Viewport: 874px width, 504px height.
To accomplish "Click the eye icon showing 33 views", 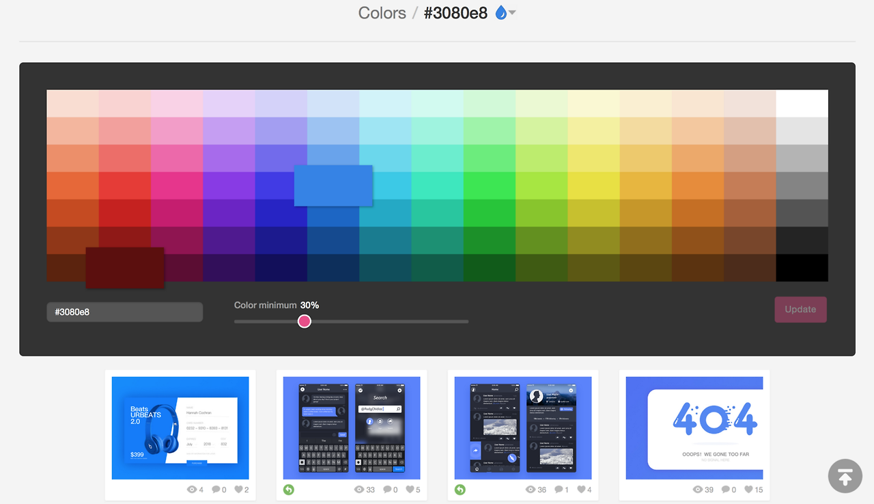I will click(x=359, y=490).
